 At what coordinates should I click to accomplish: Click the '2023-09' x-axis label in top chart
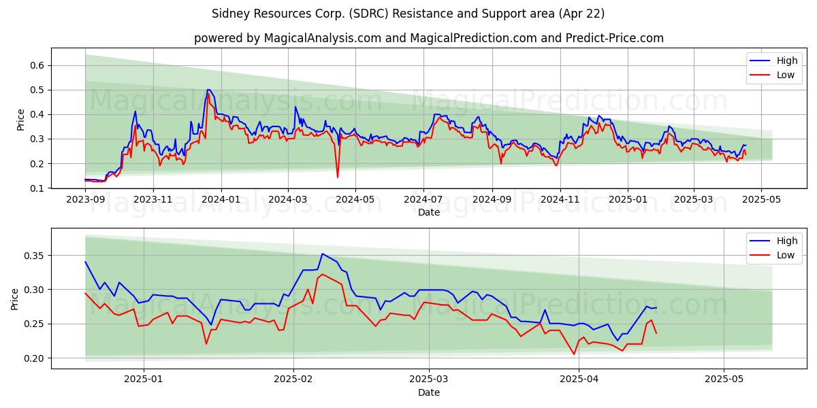85,201
